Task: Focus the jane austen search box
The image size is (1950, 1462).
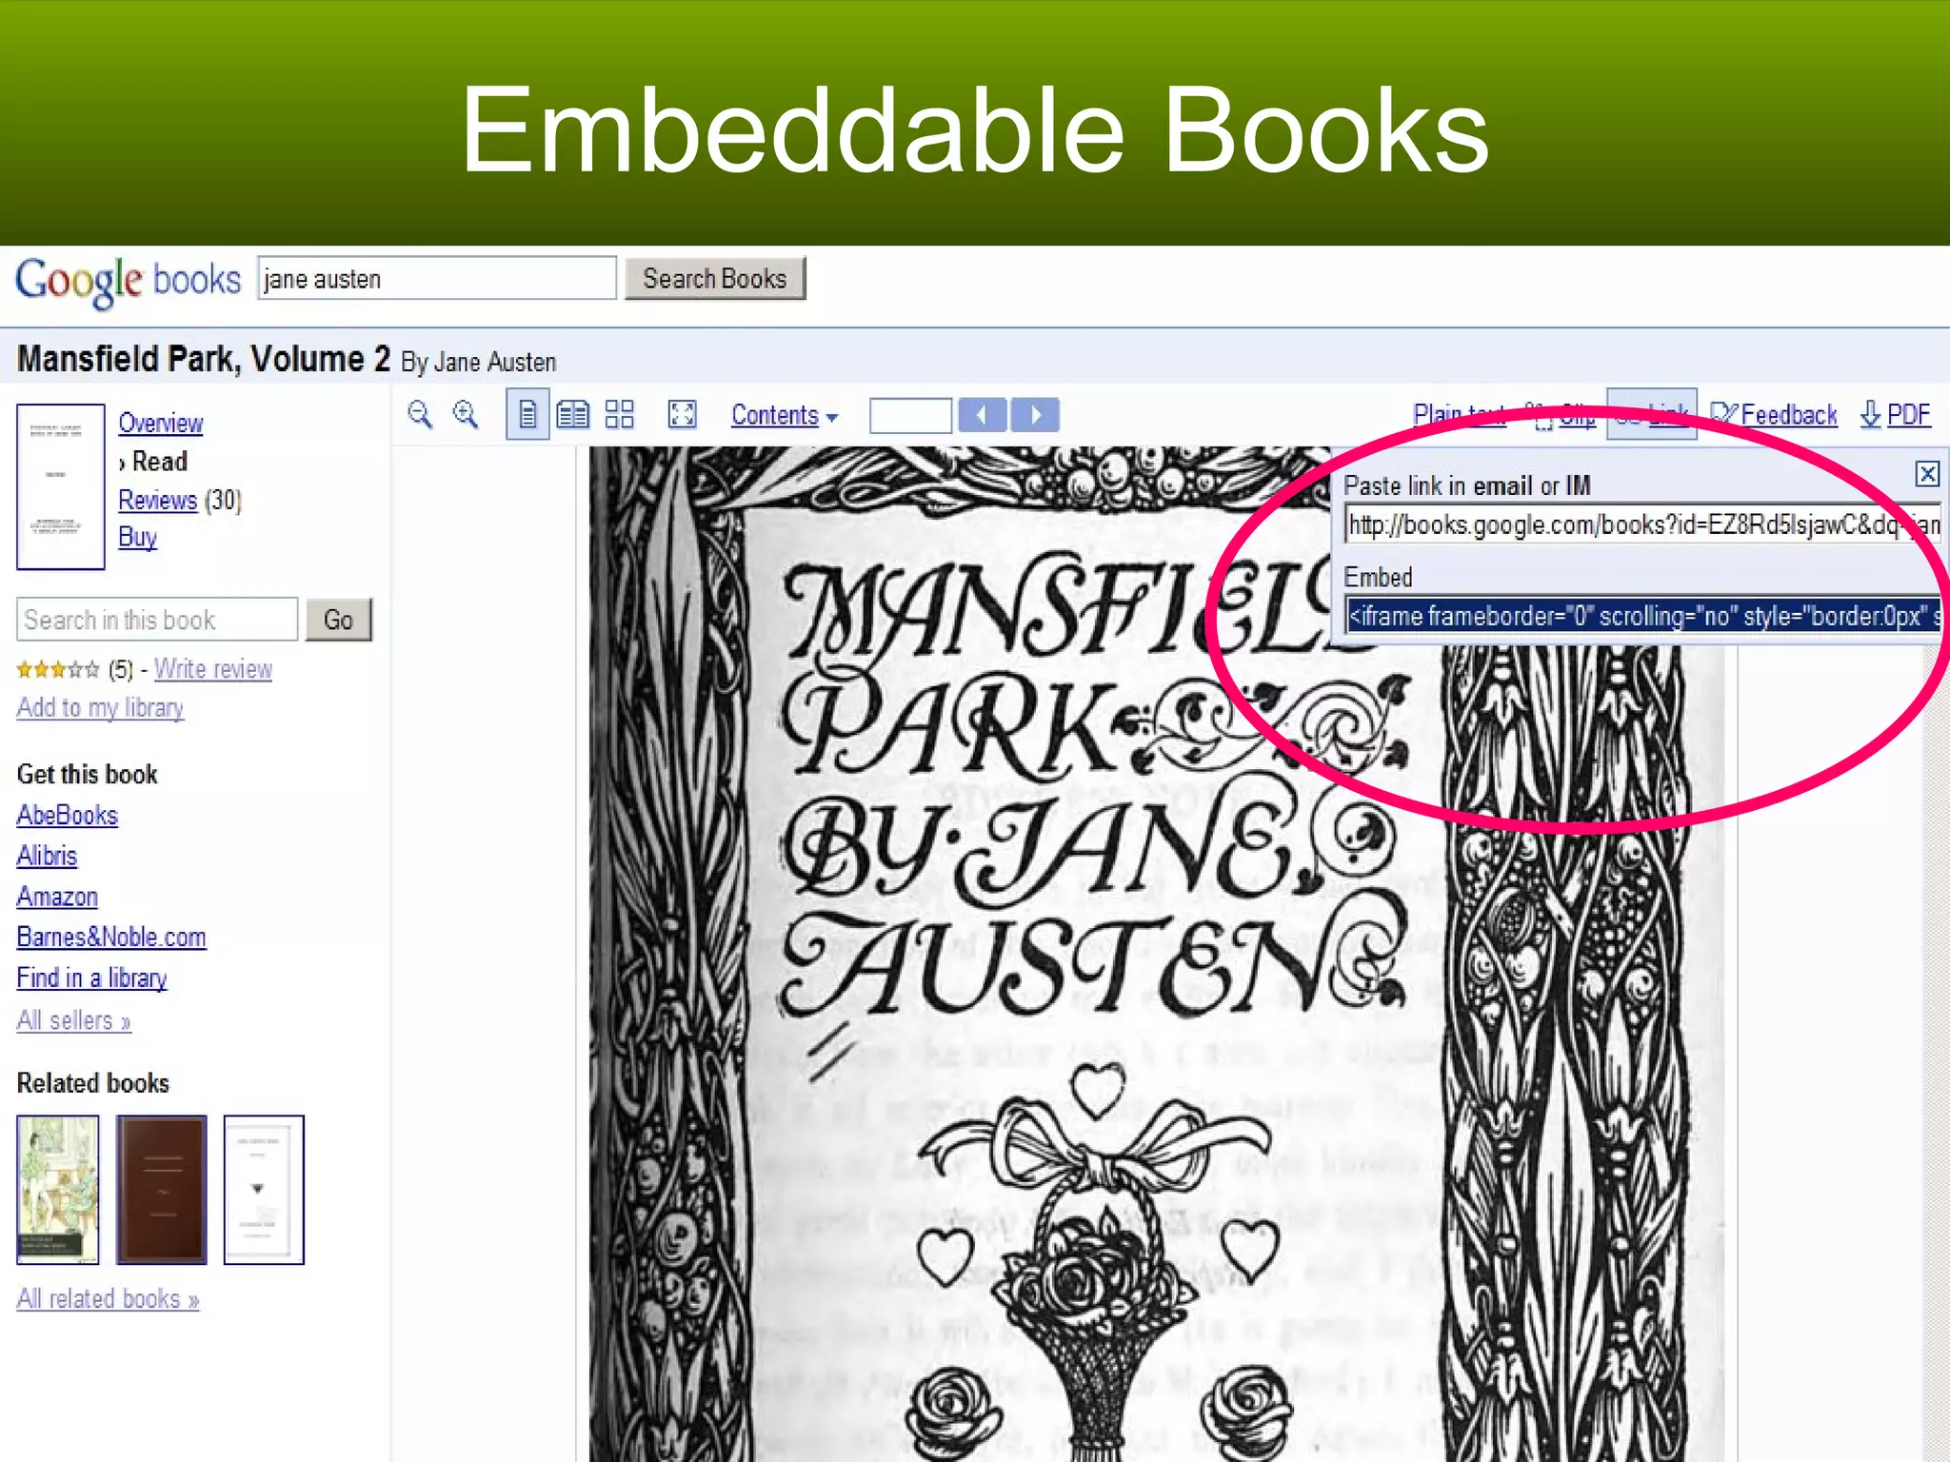Action: coord(436,279)
